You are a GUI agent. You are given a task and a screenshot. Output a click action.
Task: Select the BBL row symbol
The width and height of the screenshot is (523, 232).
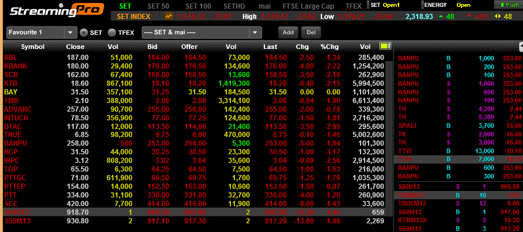[11, 58]
